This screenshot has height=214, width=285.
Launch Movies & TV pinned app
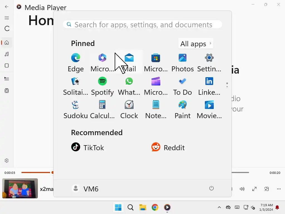[x=209, y=109]
